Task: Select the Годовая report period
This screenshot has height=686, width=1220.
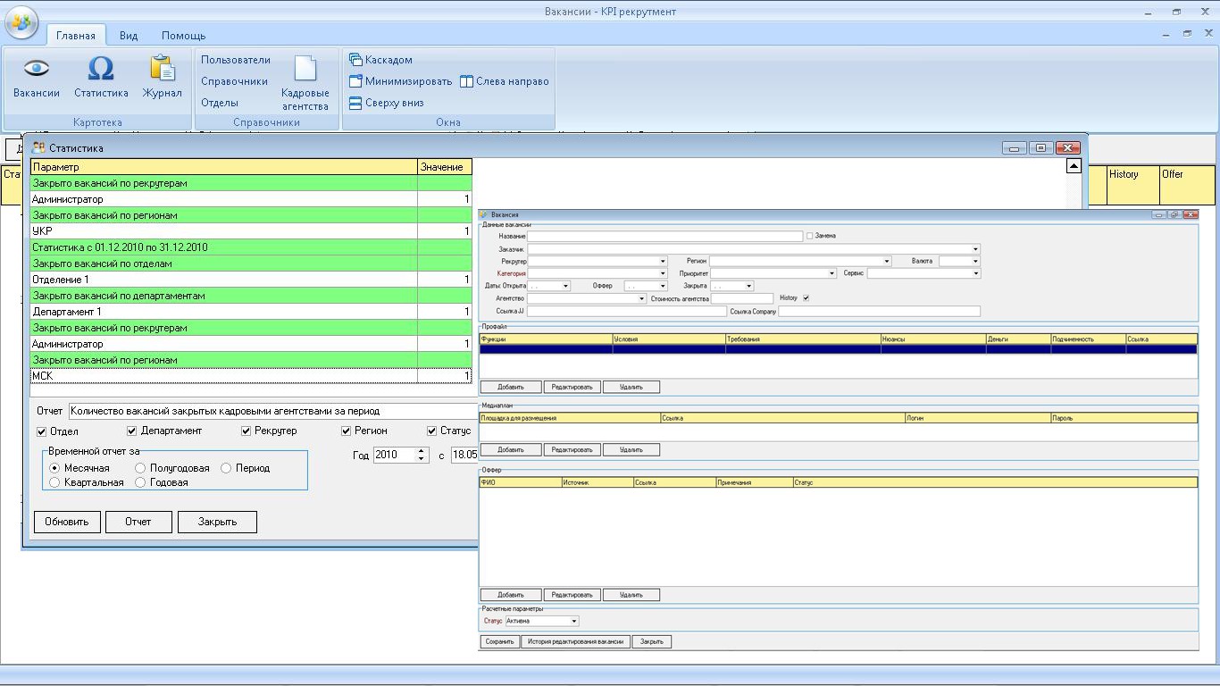Action: (141, 482)
